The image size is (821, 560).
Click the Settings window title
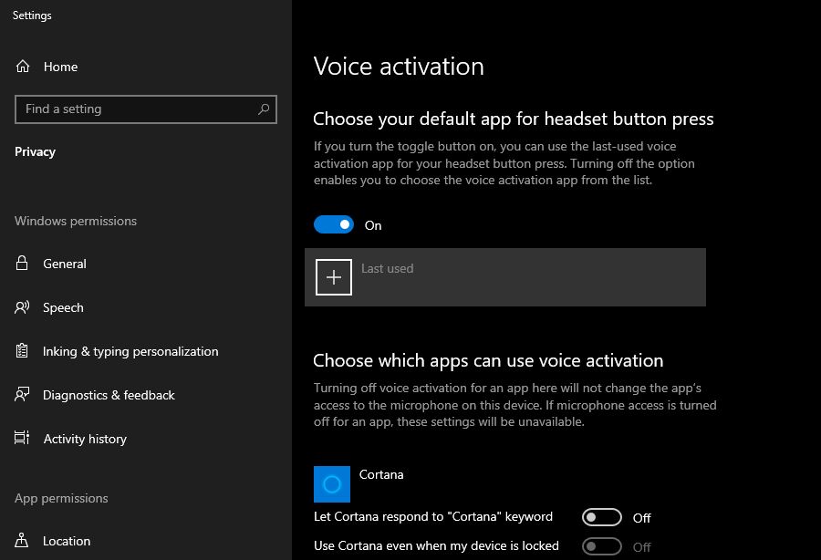tap(32, 16)
